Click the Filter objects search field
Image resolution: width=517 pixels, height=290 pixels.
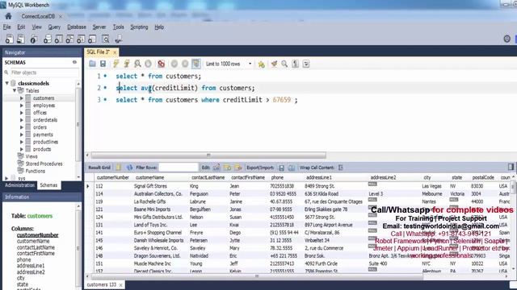pyautogui.click(x=44, y=72)
